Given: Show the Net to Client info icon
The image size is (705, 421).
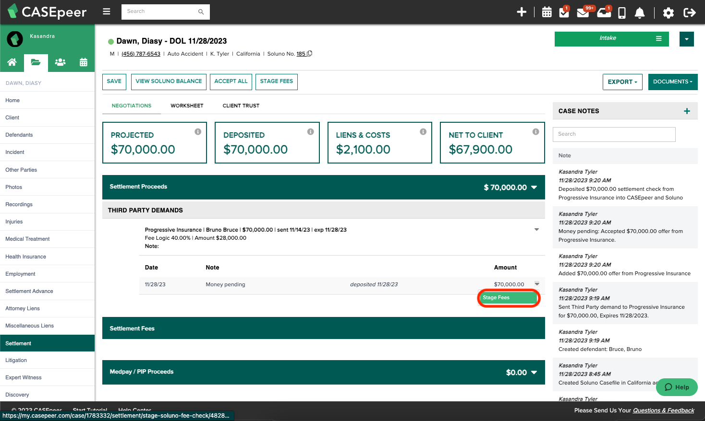Looking at the screenshot, I should tap(536, 131).
